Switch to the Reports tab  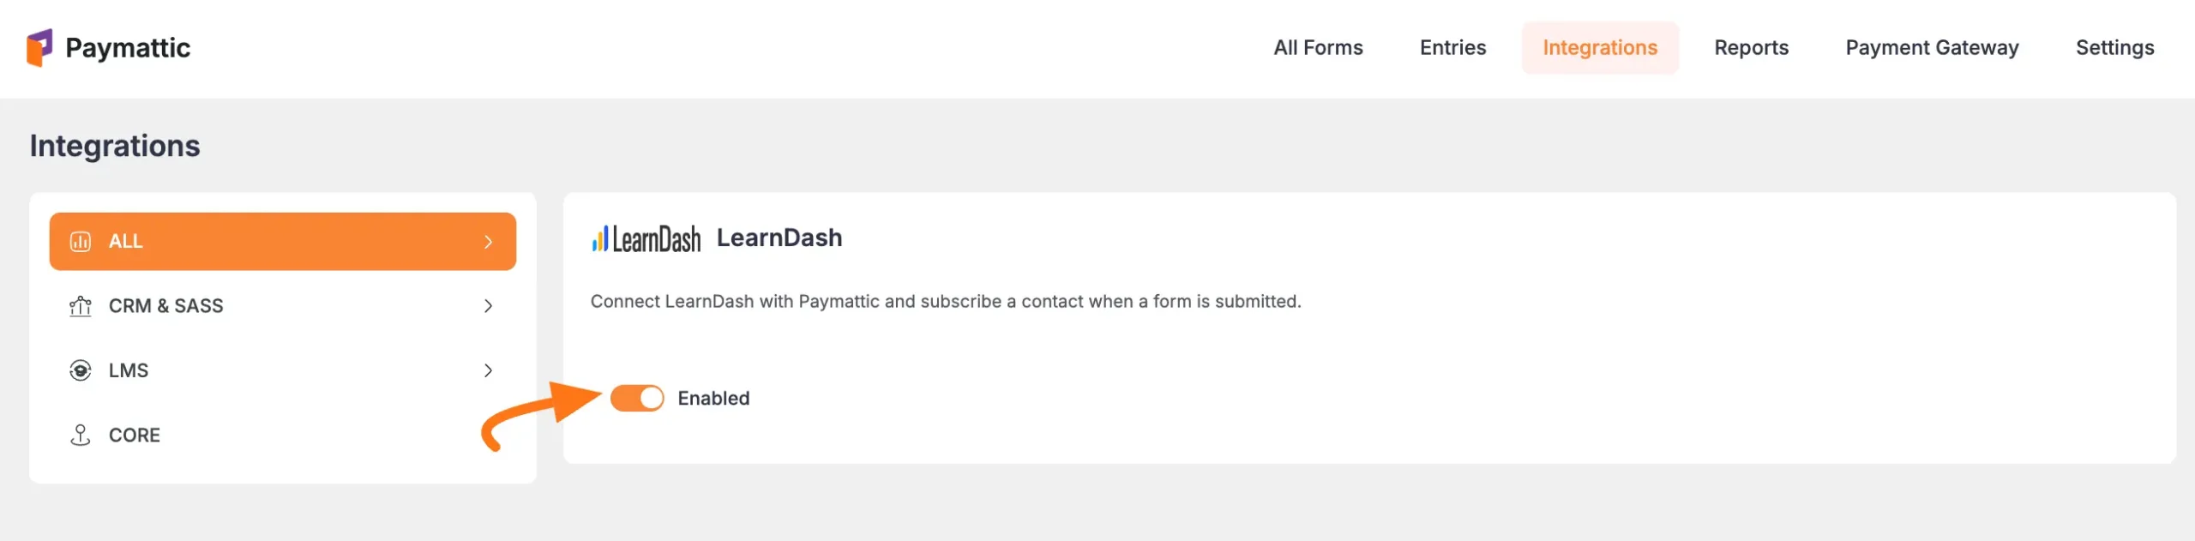[x=1751, y=48]
